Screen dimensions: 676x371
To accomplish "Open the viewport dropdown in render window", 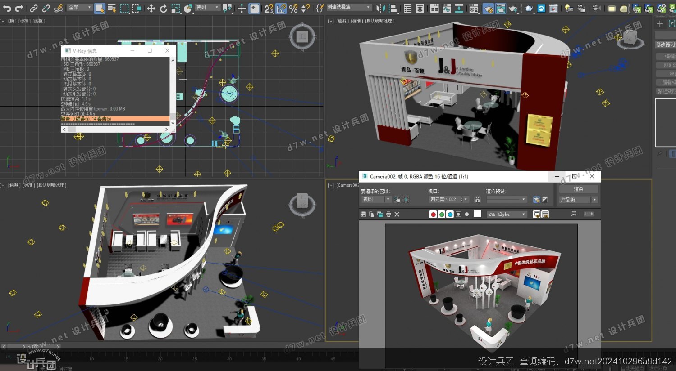I will (x=449, y=199).
